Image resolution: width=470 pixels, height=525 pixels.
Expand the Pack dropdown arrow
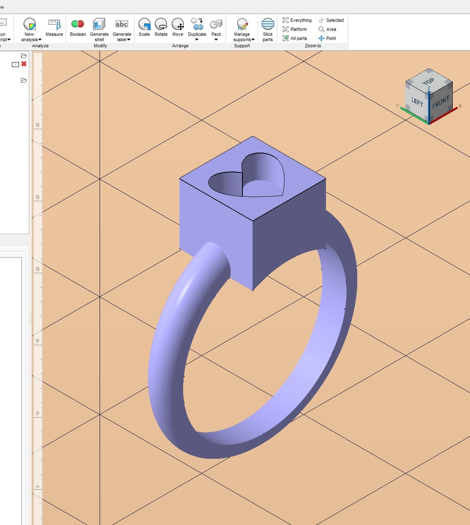[216, 40]
